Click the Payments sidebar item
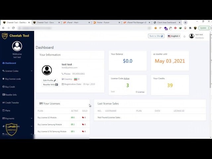 (x=8, y=119)
